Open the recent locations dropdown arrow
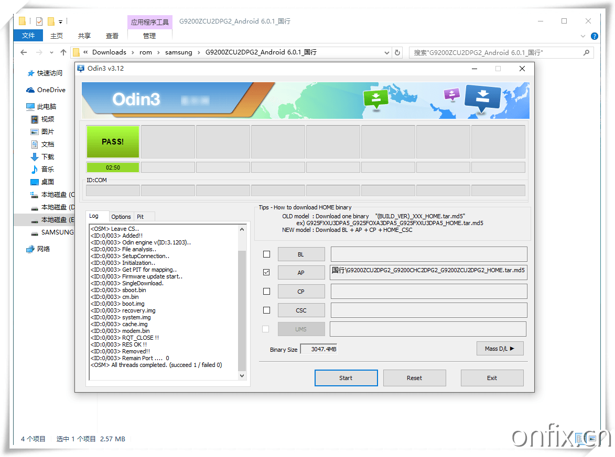Image resolution: width=615 pixels, height=457 pixels. [x=51, y=52]
